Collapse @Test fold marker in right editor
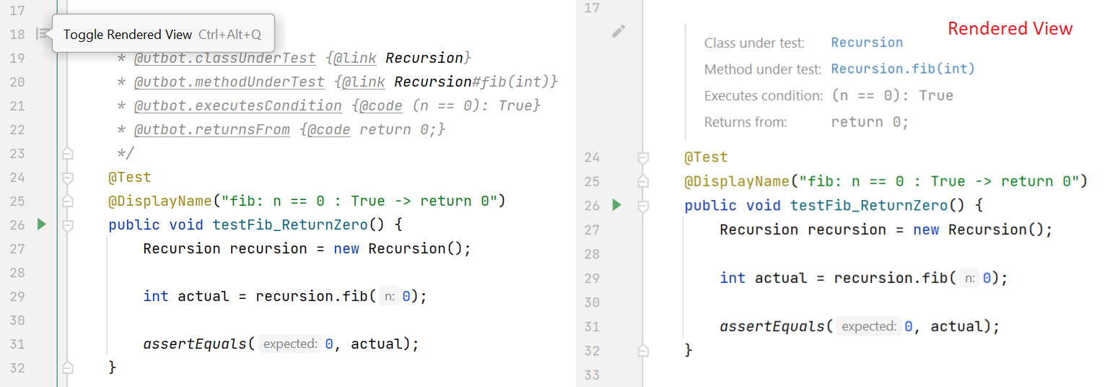 pos(643,157)
